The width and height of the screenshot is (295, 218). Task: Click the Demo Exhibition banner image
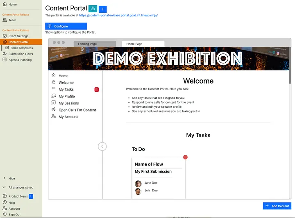(x=168, y=59)
